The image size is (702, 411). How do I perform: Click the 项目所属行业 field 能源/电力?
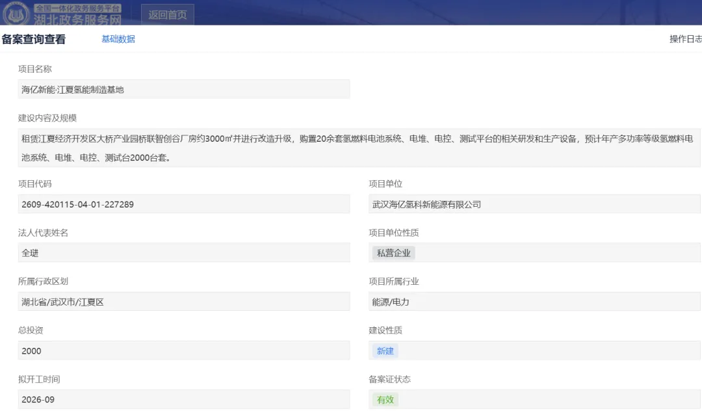point(534,302)
